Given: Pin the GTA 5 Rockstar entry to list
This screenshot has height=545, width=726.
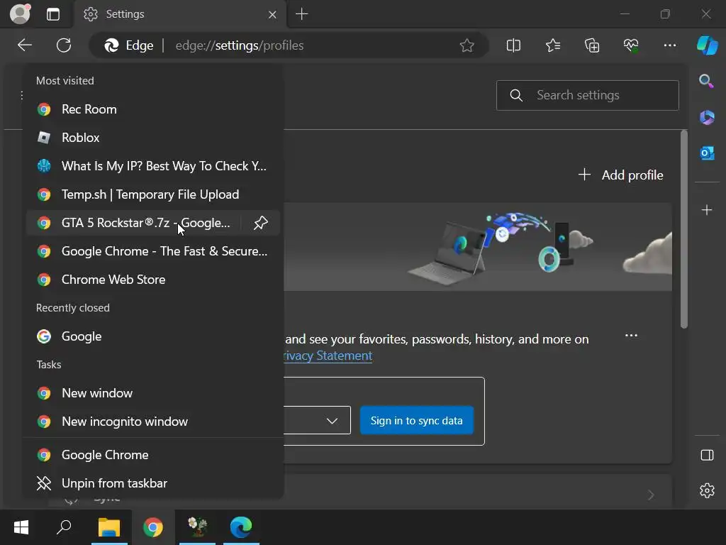Looking at the screenshot, I should point(261,223).
